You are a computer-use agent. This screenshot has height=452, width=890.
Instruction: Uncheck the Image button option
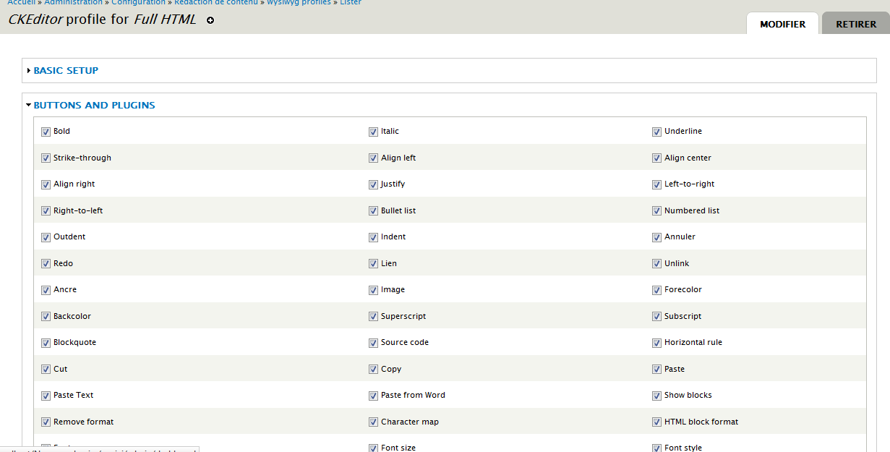373,290
